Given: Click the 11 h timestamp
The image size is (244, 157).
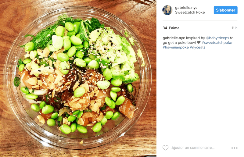Looking at the screenshot, I should coord(234,28).
